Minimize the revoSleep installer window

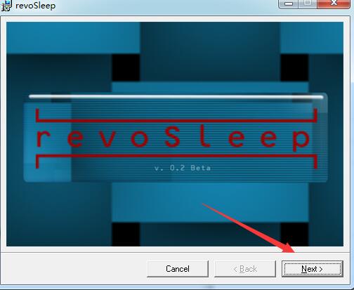tap(289, 4)
